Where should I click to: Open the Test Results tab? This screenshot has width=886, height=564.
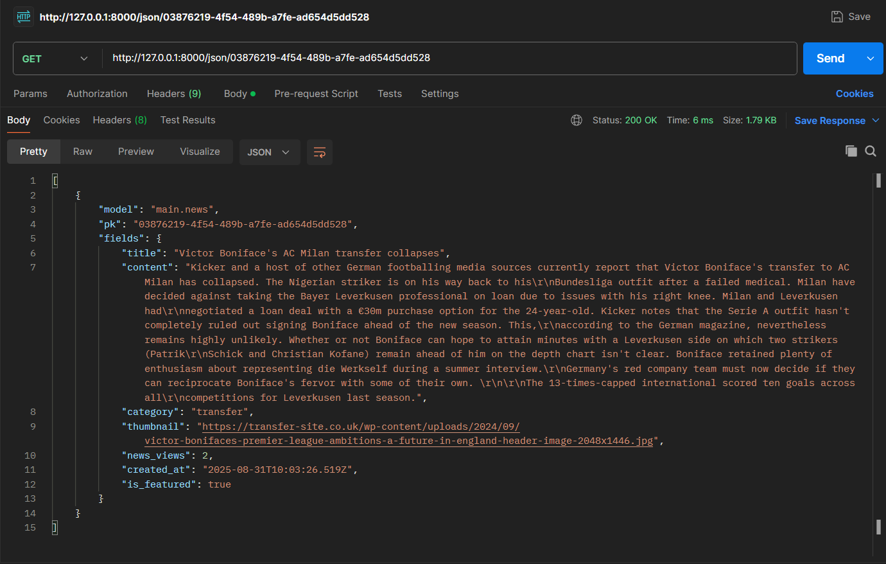pos(187,120)
